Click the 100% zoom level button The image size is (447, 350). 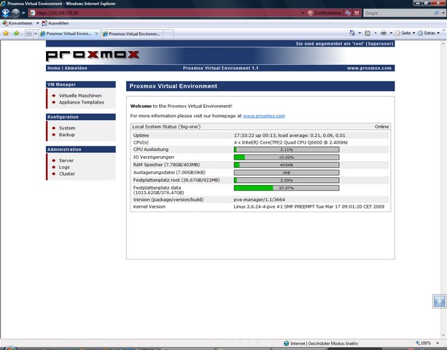[424, 343]
